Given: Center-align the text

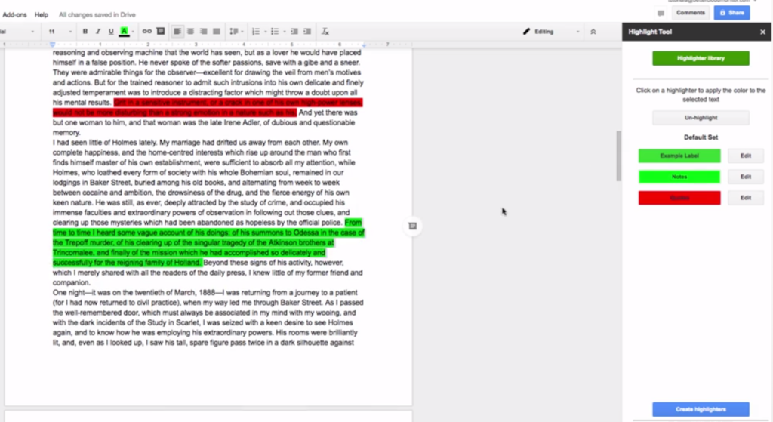Looking at the screenshot, I should pyautogui.click(x=190, y=32).
